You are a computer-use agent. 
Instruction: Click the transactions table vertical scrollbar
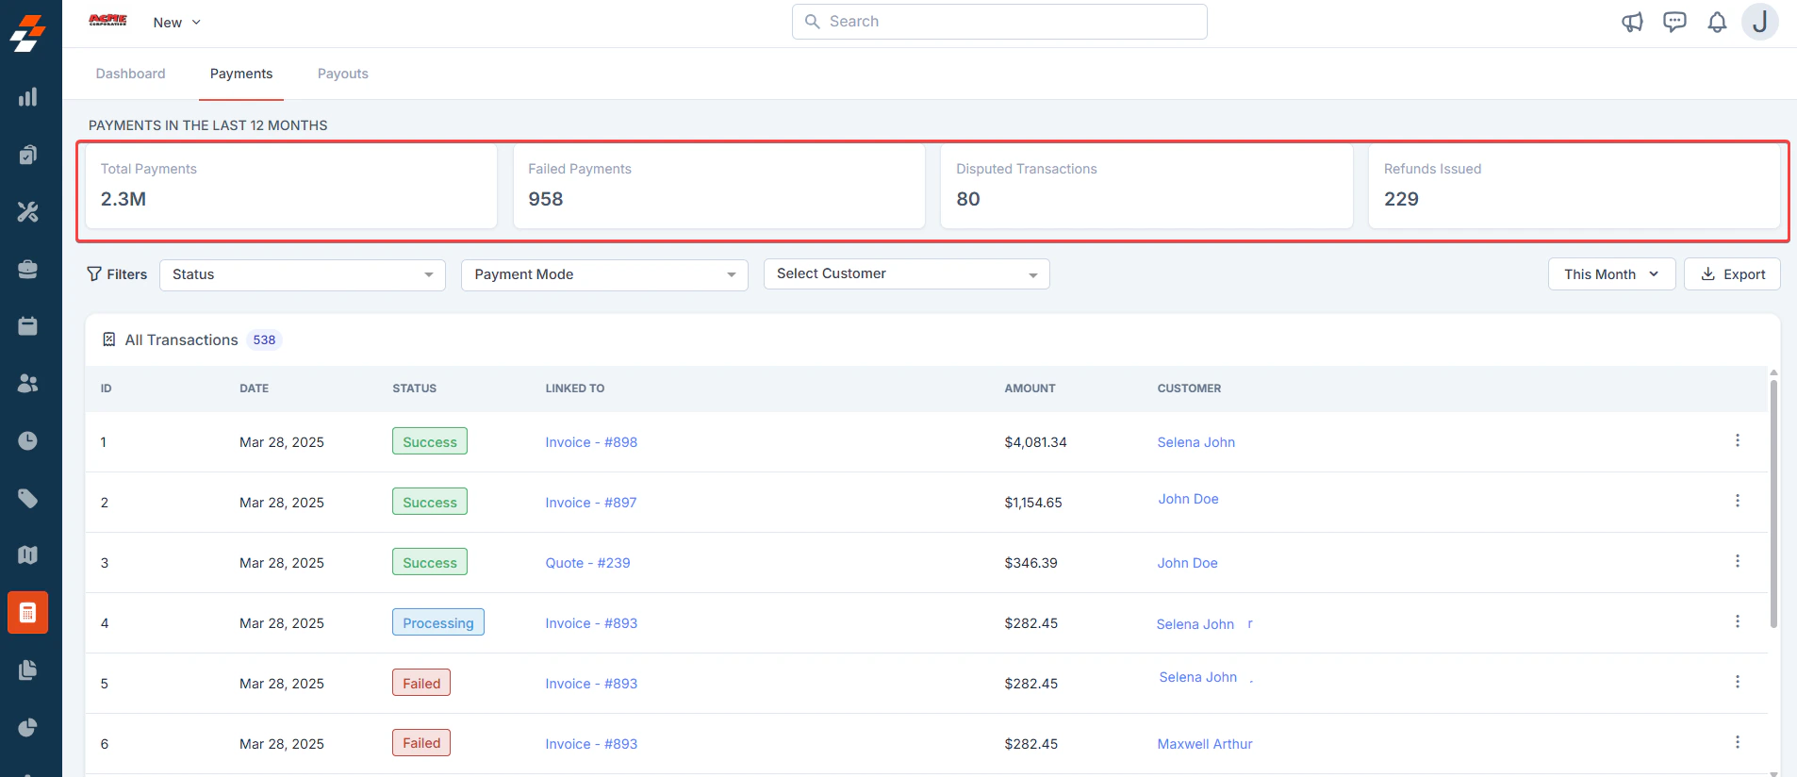1773,504
